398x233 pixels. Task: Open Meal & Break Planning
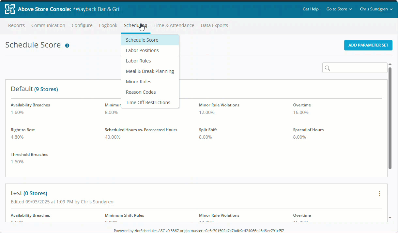point(150,71)
